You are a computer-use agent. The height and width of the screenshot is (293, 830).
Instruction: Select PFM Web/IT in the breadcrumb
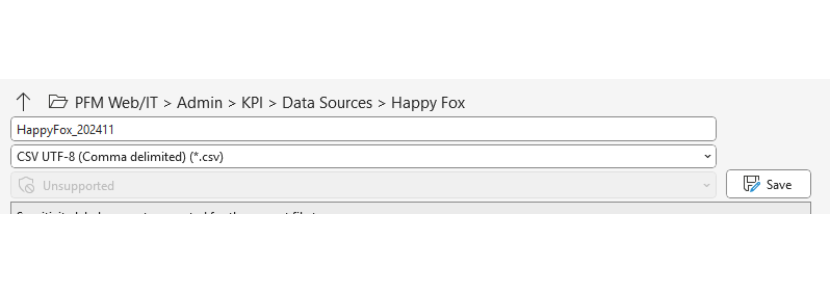[116, 102]
